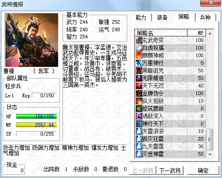
Task: Click the strategy list scrollbar thumb
Action: (210, 140)
